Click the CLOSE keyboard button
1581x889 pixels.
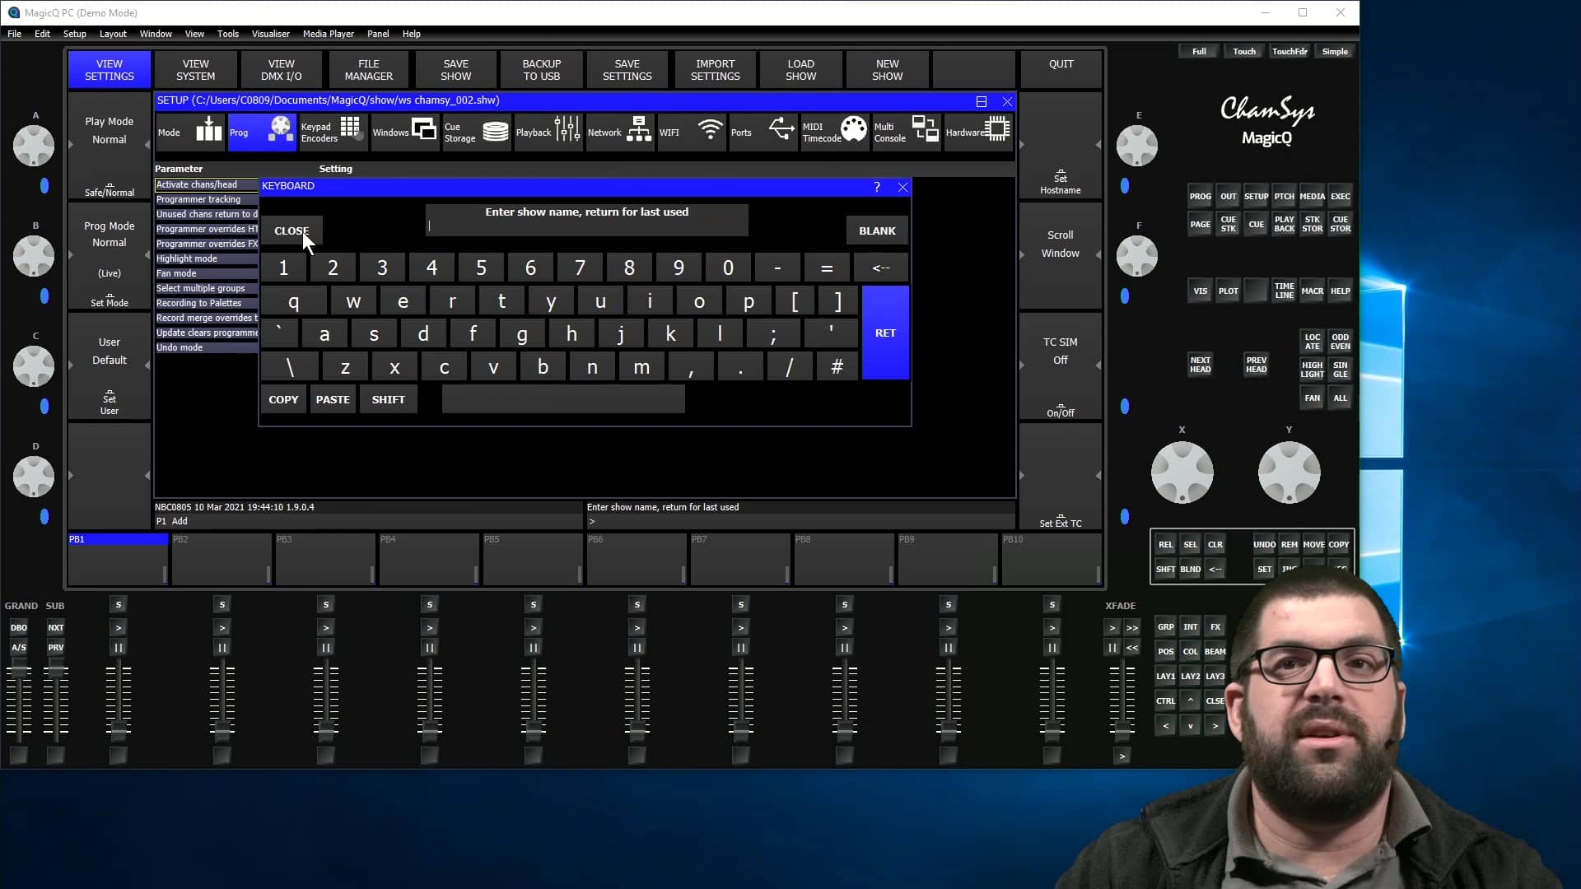click(291, 230)
